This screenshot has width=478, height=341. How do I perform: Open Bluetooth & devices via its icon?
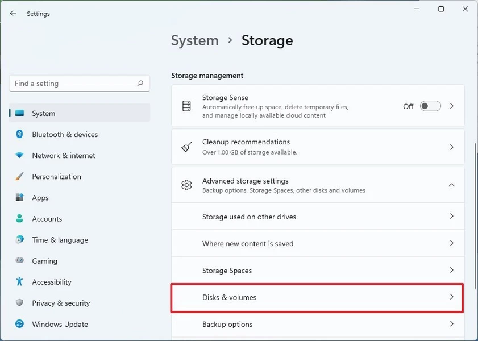tap(20, 135)
